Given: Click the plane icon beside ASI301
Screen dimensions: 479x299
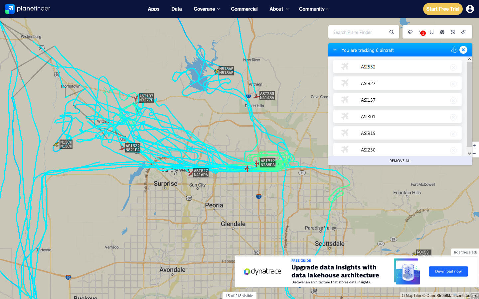Looking at the screenshot, I should pos(345,116).
